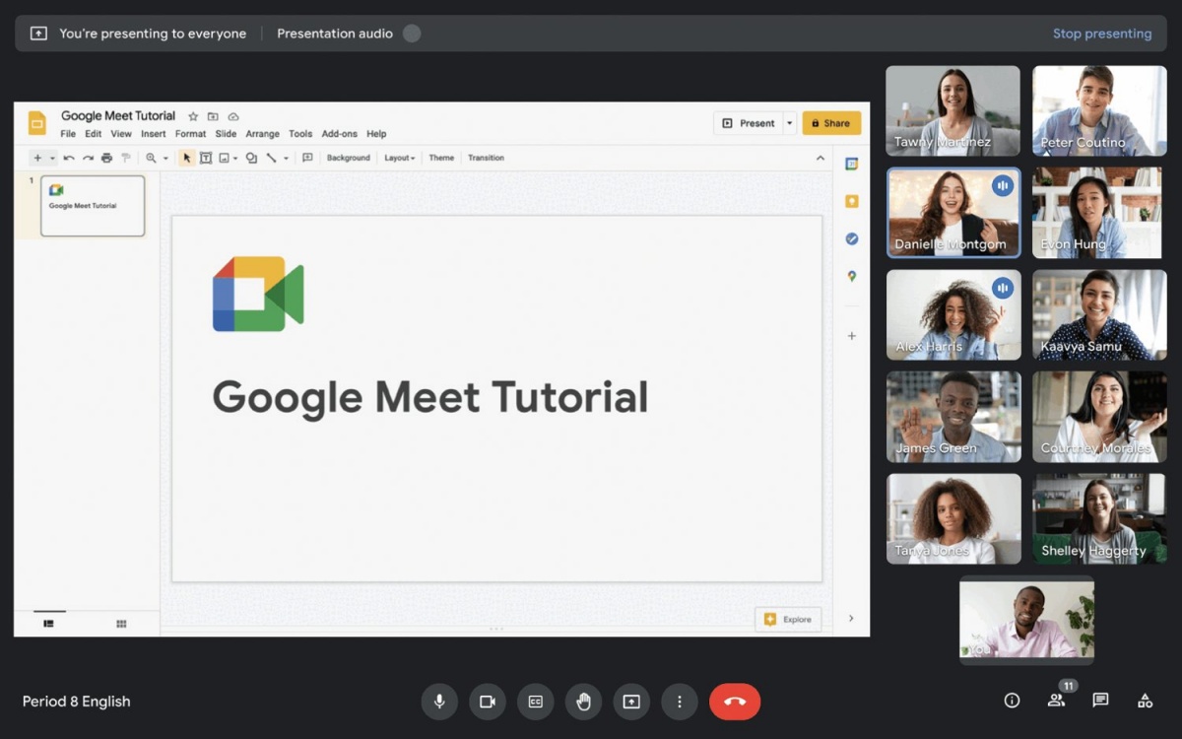
Task: Open the Slide menu
Action: point(226,134)
